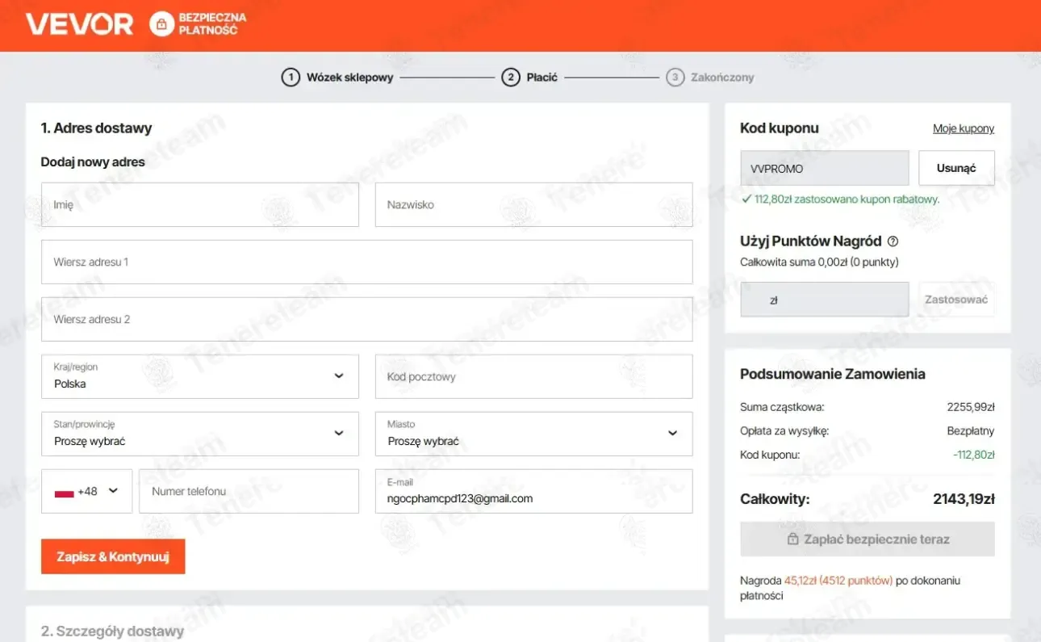The image size is (1041, 642).
Task: Click the secure payment lock icon
Action: pyautogui.click(x=161, y=24)
